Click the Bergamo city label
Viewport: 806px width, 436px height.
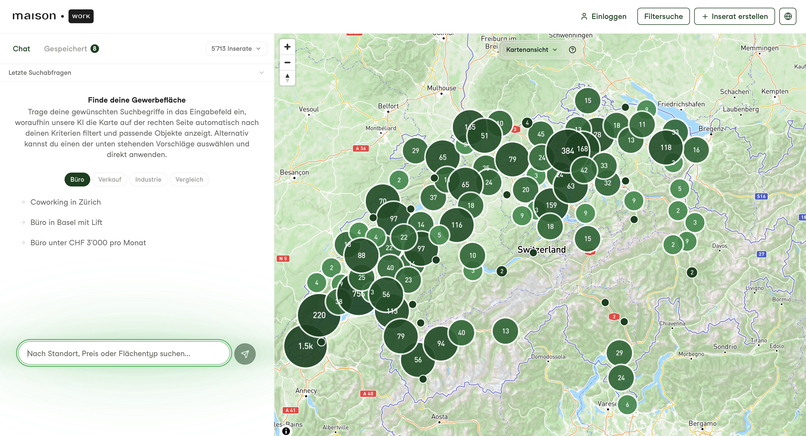[702, 423]
